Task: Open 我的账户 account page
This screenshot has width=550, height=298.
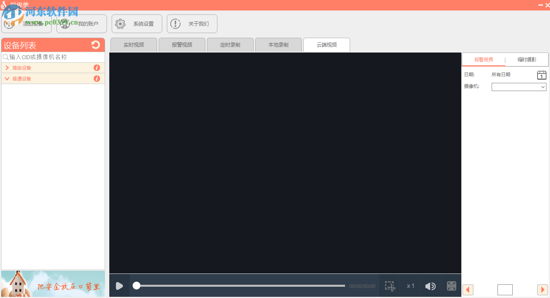Action: tap(82, 24)
